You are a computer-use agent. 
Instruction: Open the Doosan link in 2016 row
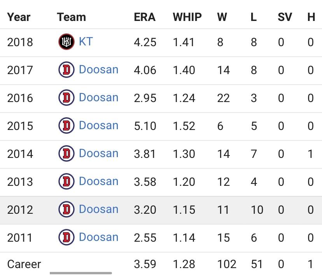point(98,98)
